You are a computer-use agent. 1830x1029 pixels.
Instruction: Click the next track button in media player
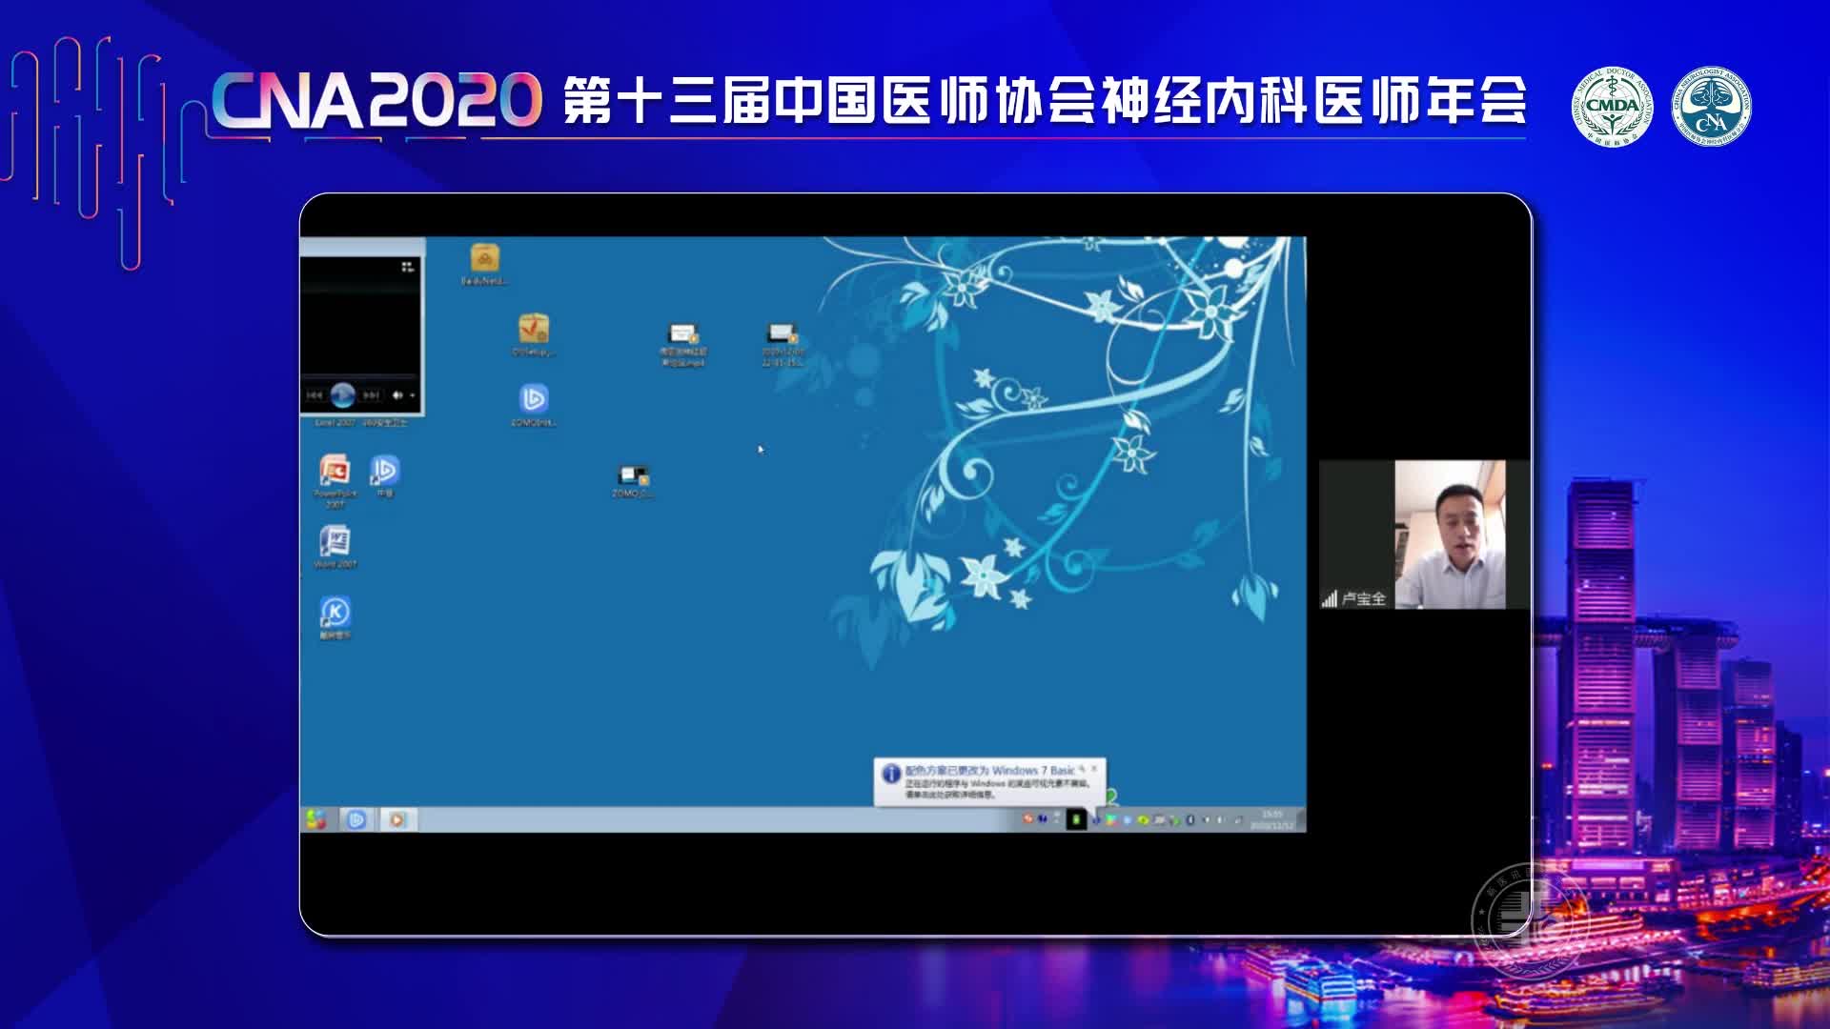[371, 394]
